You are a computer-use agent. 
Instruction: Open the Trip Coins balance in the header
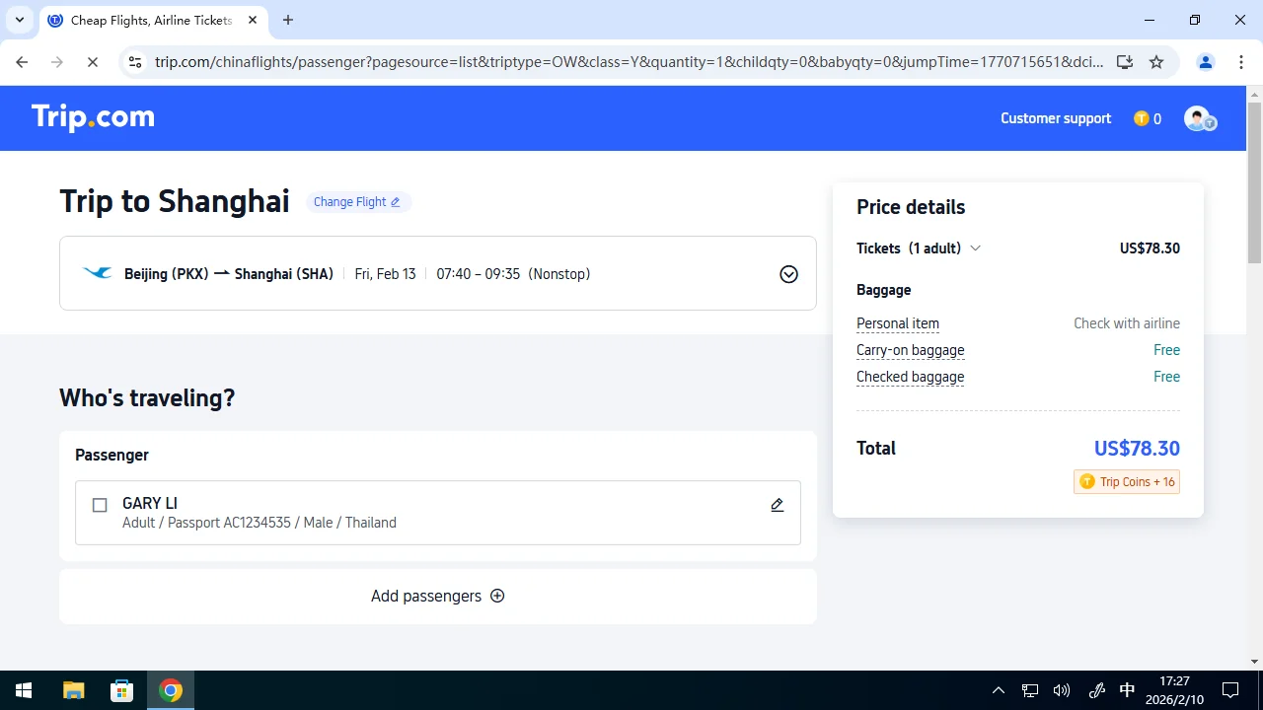click(1147, 118)
